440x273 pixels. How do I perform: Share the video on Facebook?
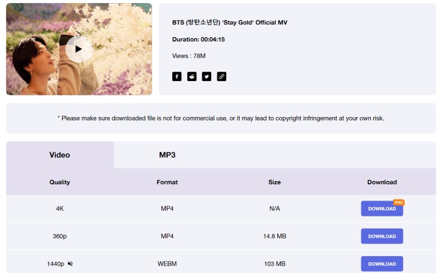click(177, 76)
